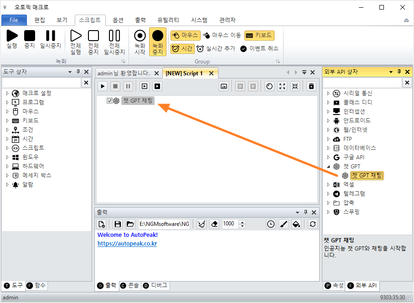
Task: Open the File menu
Action: pos(14,20)
